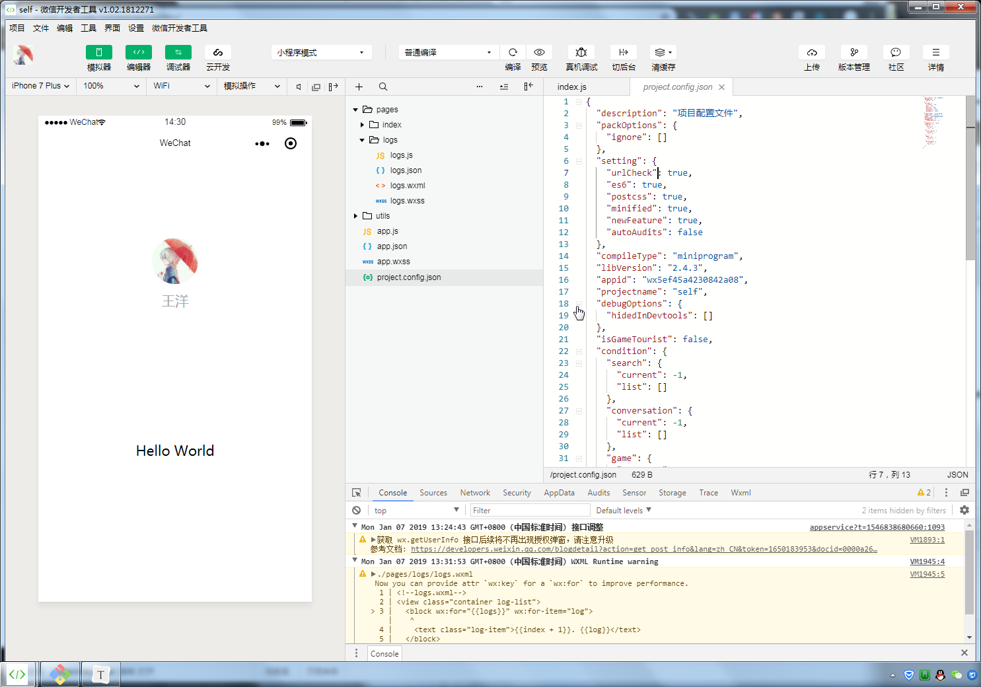Click the 编译 compile refresh icon
Image resolution: width=981 pixels, height=687 pixels.
point(513,52)
